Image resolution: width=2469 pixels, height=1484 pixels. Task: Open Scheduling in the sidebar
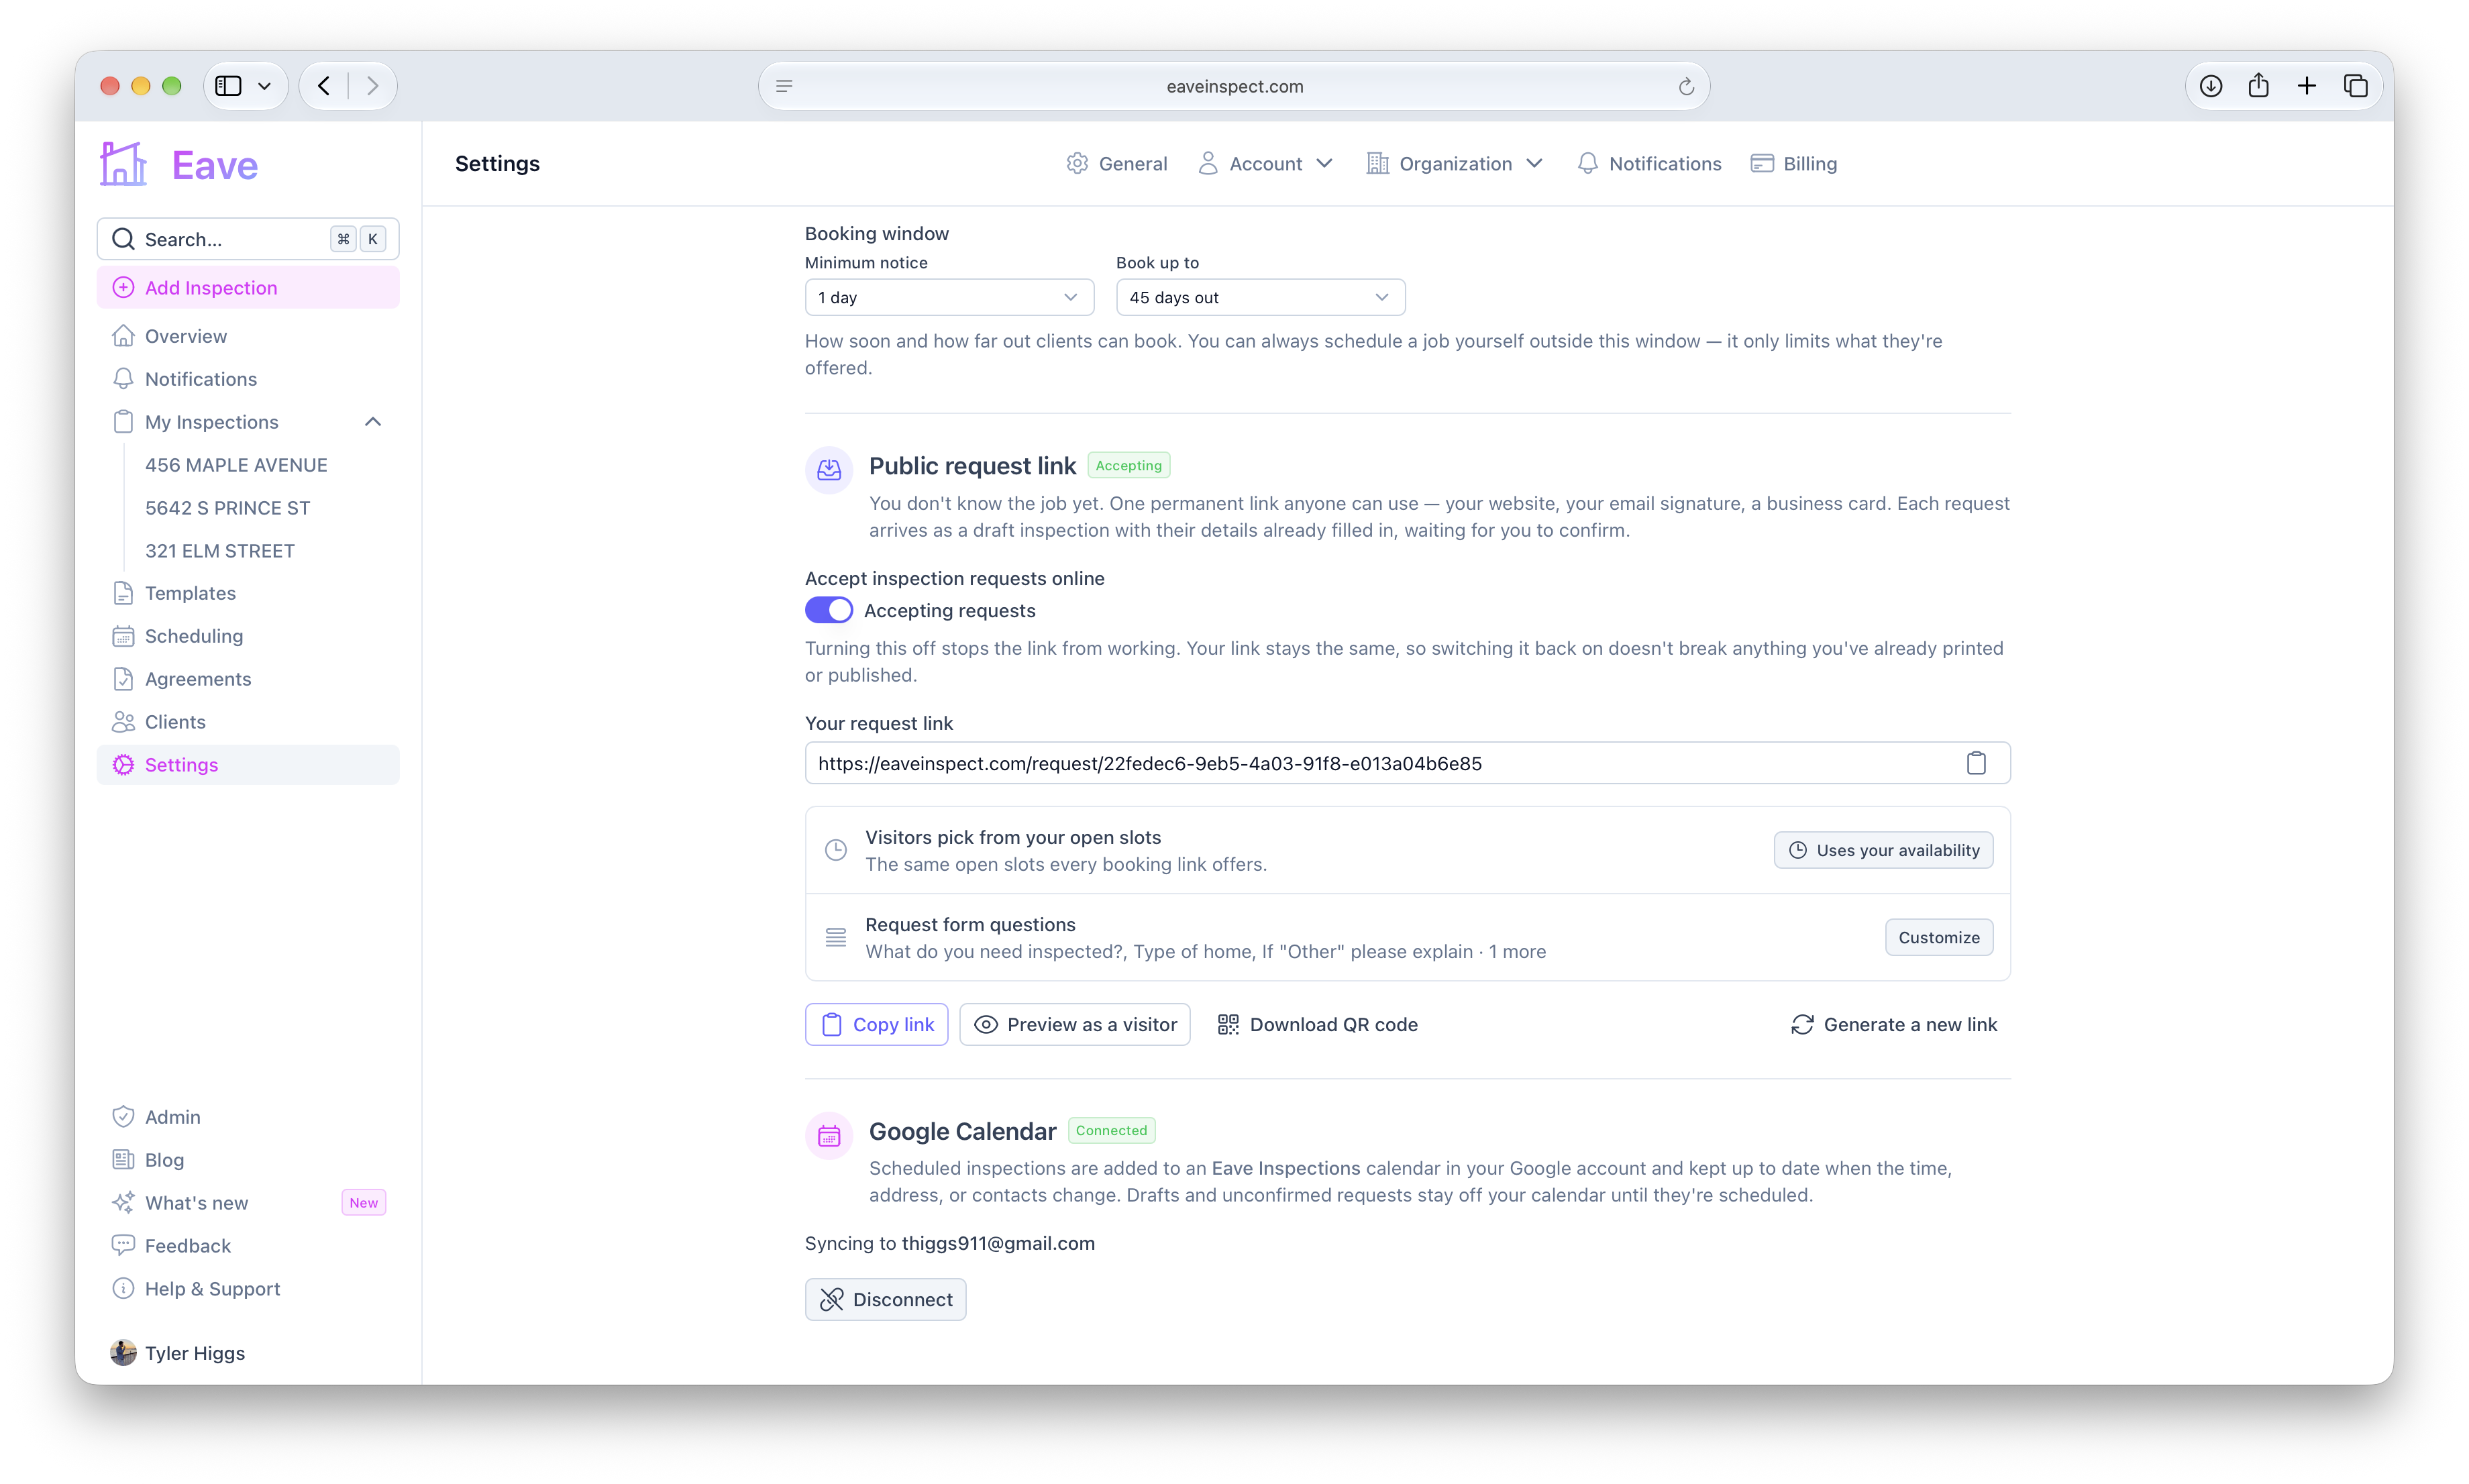248,636
